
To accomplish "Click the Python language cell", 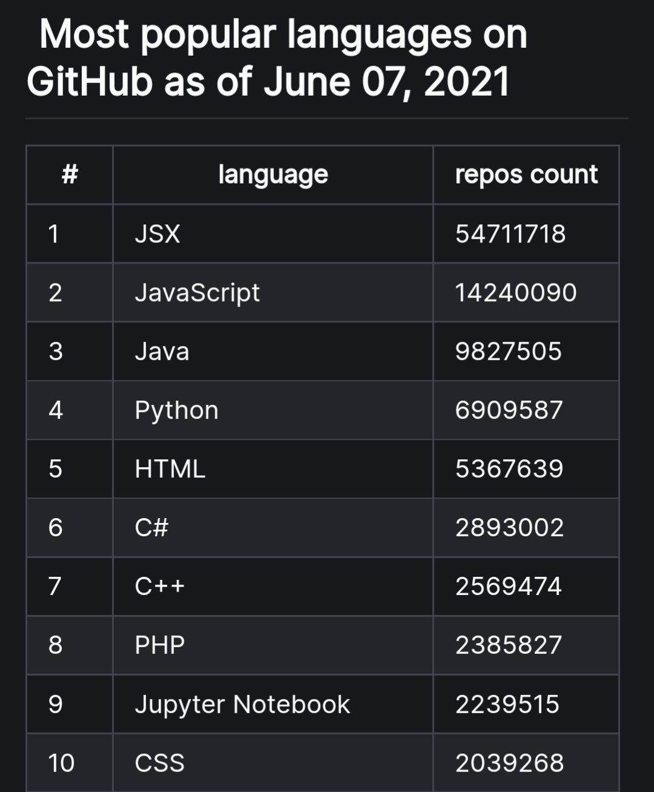I will click(273, 410).
